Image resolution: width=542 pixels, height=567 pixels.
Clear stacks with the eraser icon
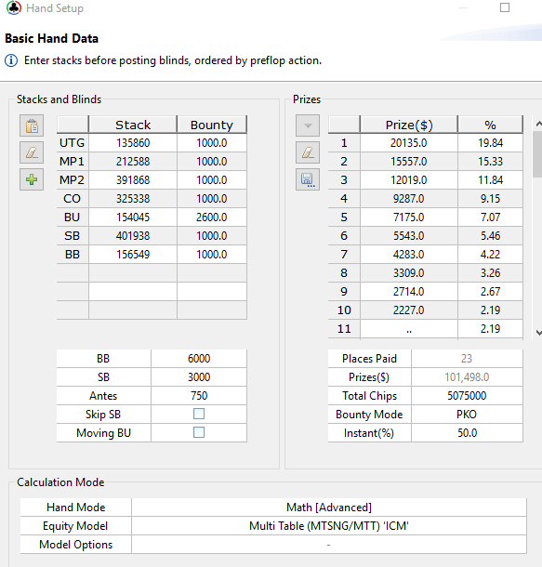point(32,152)
